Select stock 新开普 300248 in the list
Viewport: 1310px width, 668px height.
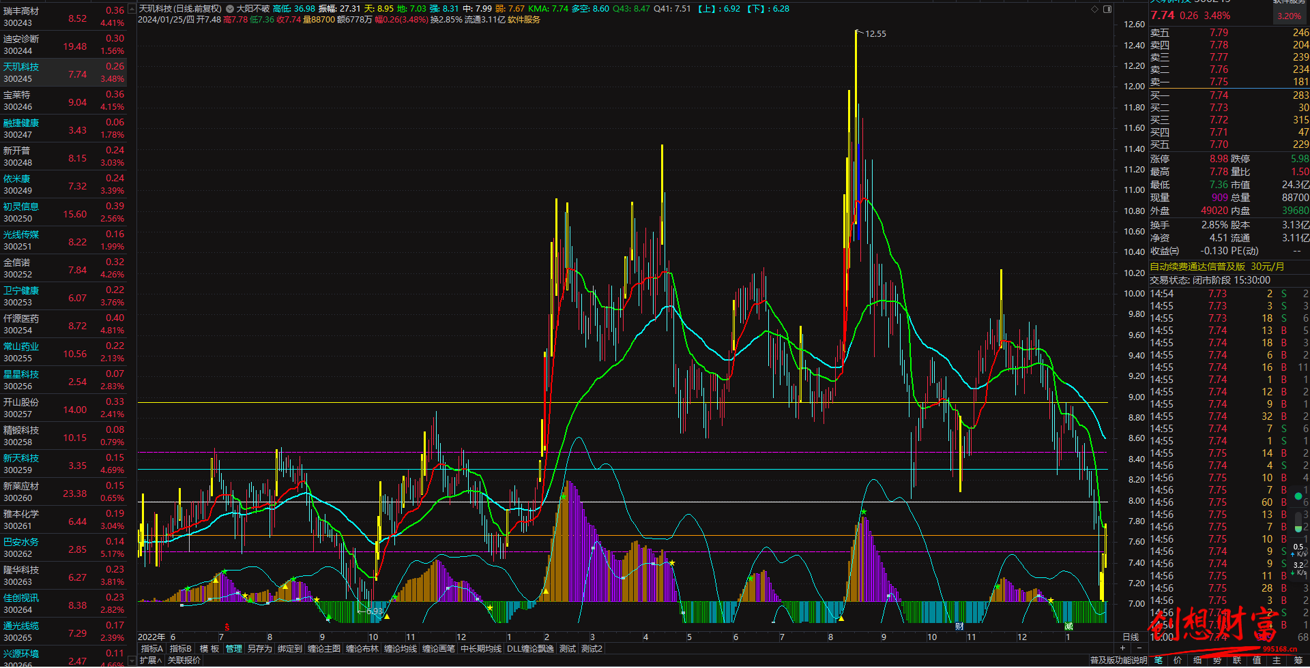click(63, 157)
